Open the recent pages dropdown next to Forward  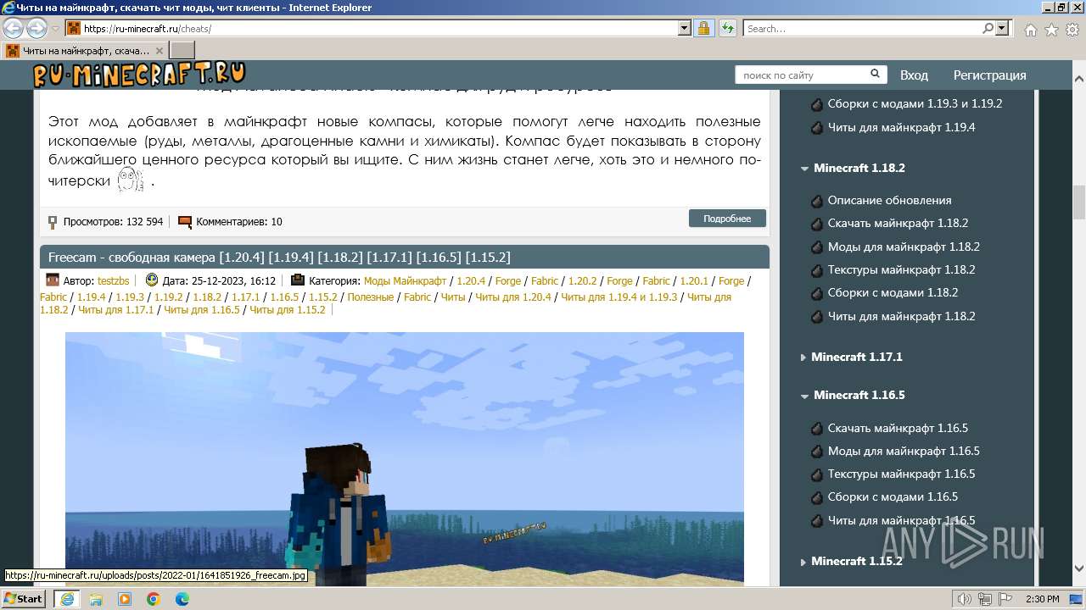[55, 28]
